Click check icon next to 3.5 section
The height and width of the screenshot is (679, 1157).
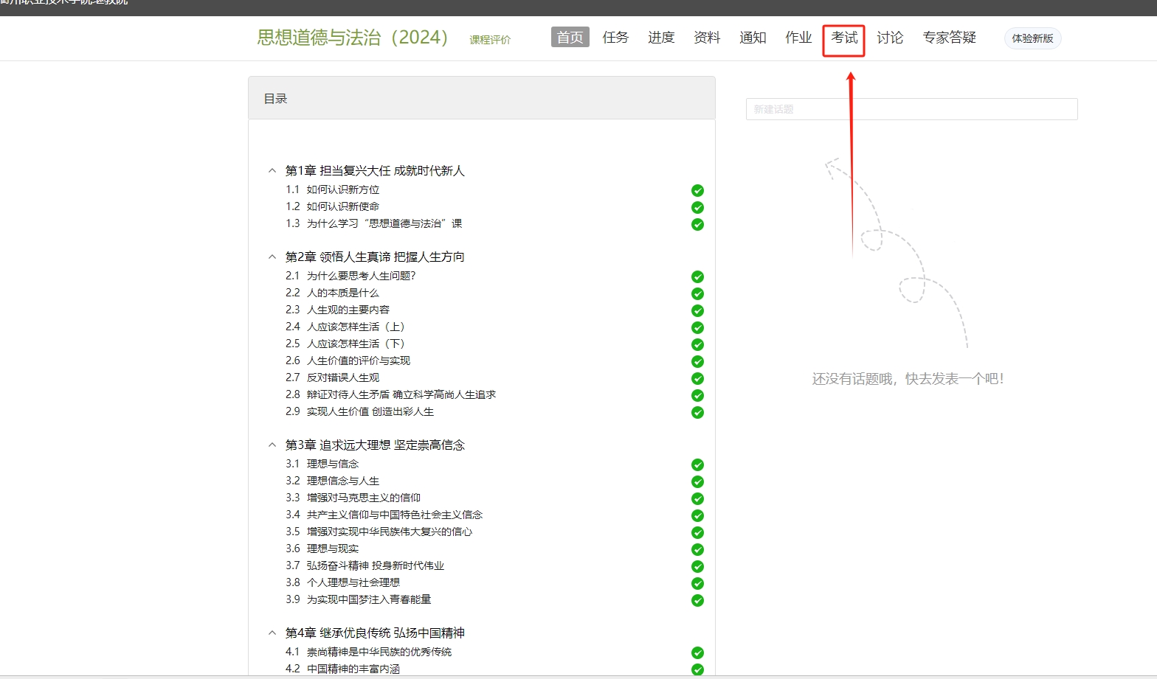[697, 532]
